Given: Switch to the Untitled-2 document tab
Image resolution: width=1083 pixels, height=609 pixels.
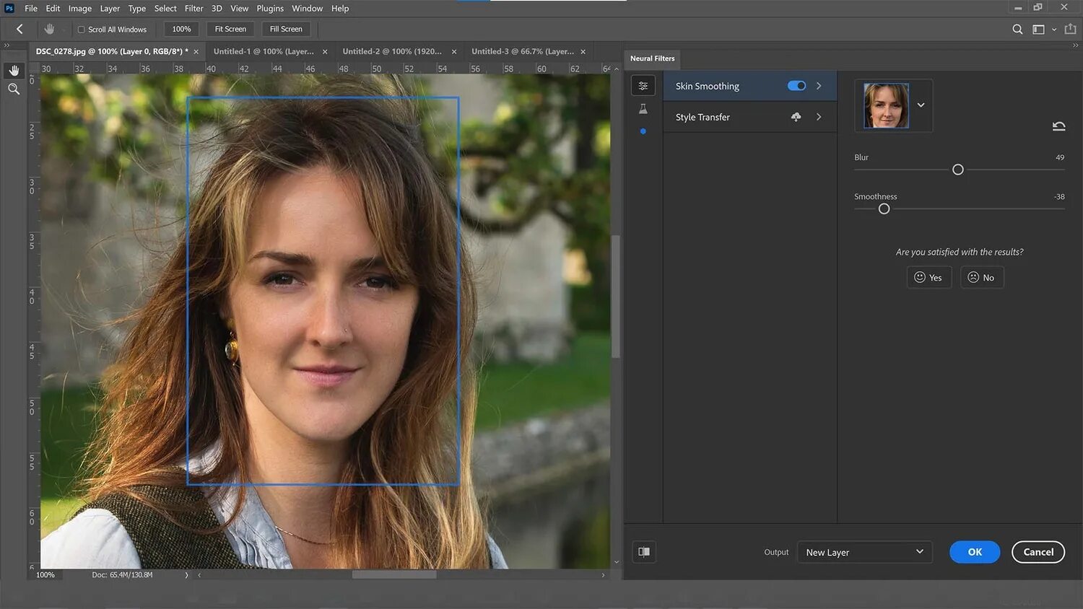Looking at the screenshot, I should tap(392, 51).
